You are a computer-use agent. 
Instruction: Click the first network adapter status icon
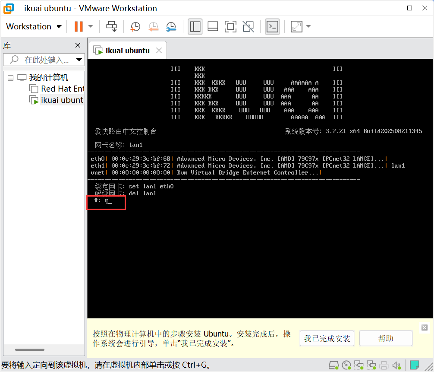click(359, 366)
